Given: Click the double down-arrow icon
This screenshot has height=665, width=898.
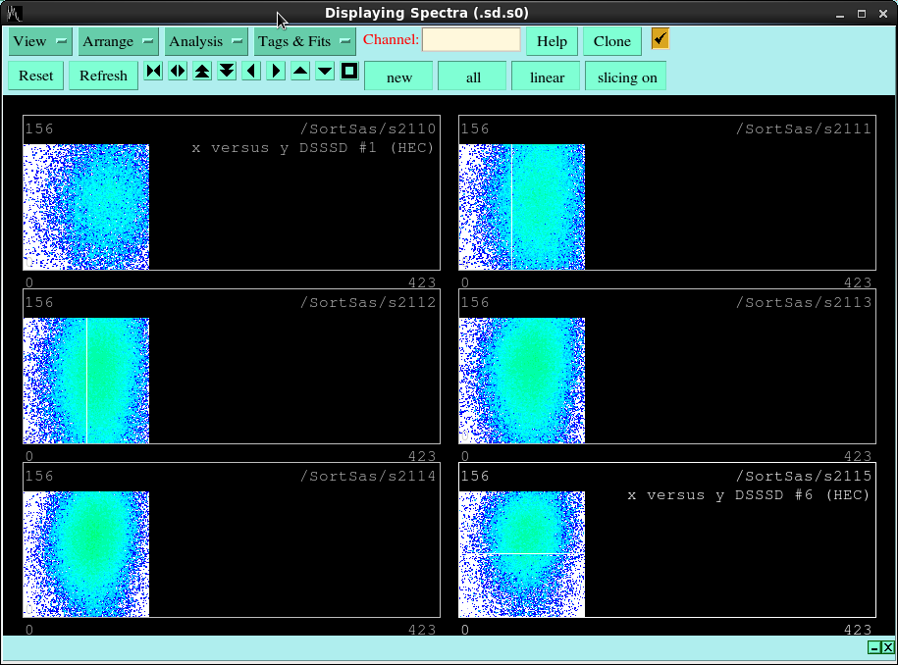Looking at the screenshot, I should tap(227, 71).
